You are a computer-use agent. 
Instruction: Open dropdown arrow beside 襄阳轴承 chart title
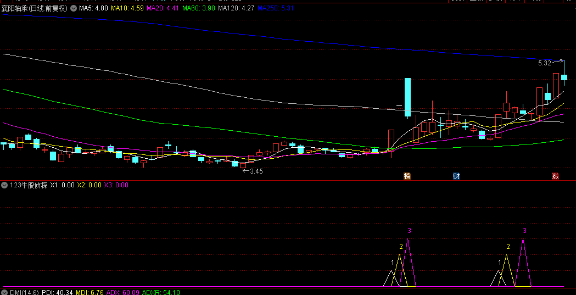point(74,8)
